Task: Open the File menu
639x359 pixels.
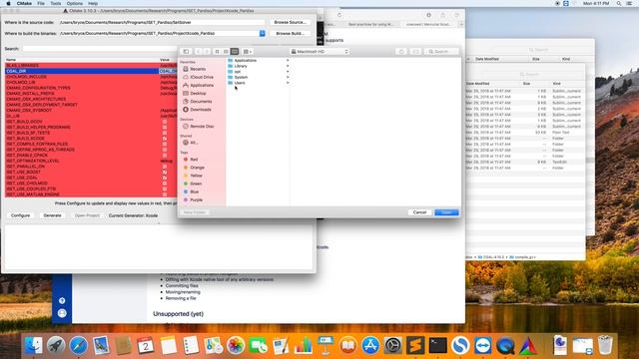Action: point(41,3)
